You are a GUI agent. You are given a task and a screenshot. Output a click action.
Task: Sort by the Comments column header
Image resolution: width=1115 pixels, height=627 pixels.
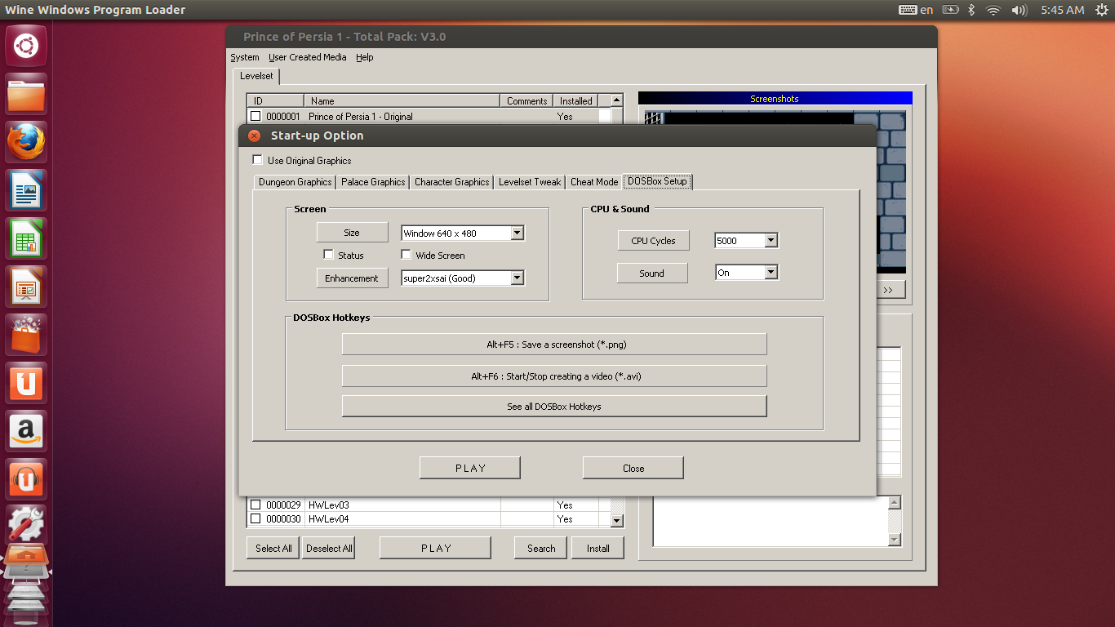(x=527, y=100)
